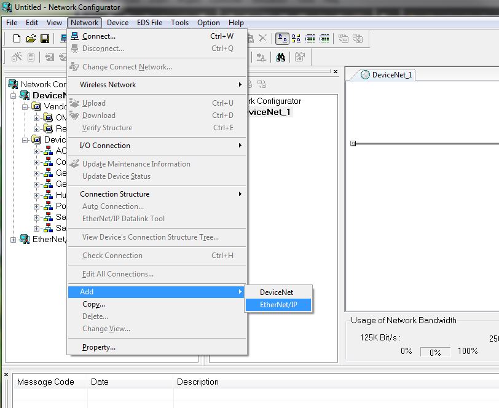Expand the second vendor subfolder
This screenshot has height=408, width=499.
pos(37,129)
